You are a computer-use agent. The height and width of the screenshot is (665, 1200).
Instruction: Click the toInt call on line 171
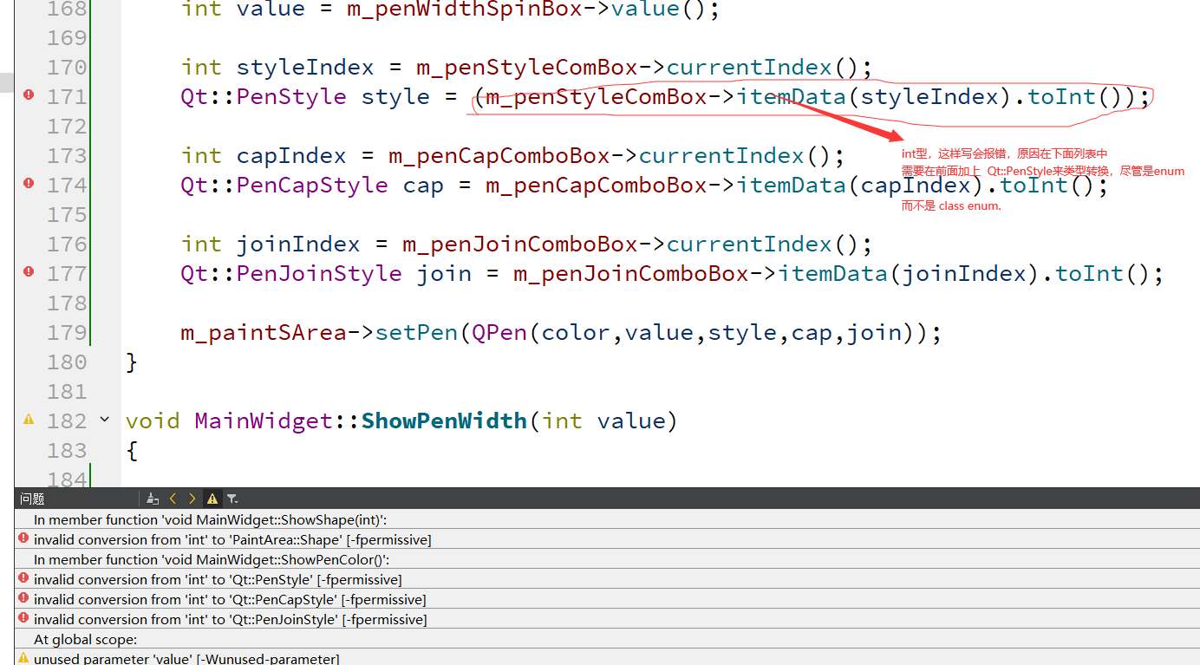[1062, 96]
